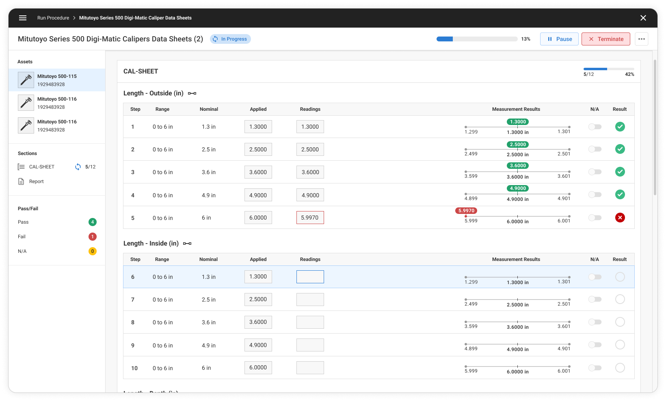666x401 pixels.
Task: Click the empty result circle for step 9
Action: (x=620, y=345)
